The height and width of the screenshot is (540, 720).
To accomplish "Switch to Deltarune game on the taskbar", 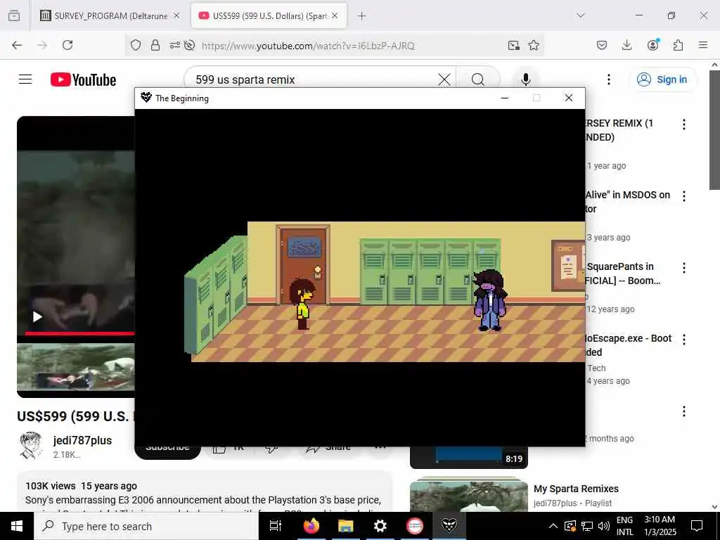I will 449,525.
